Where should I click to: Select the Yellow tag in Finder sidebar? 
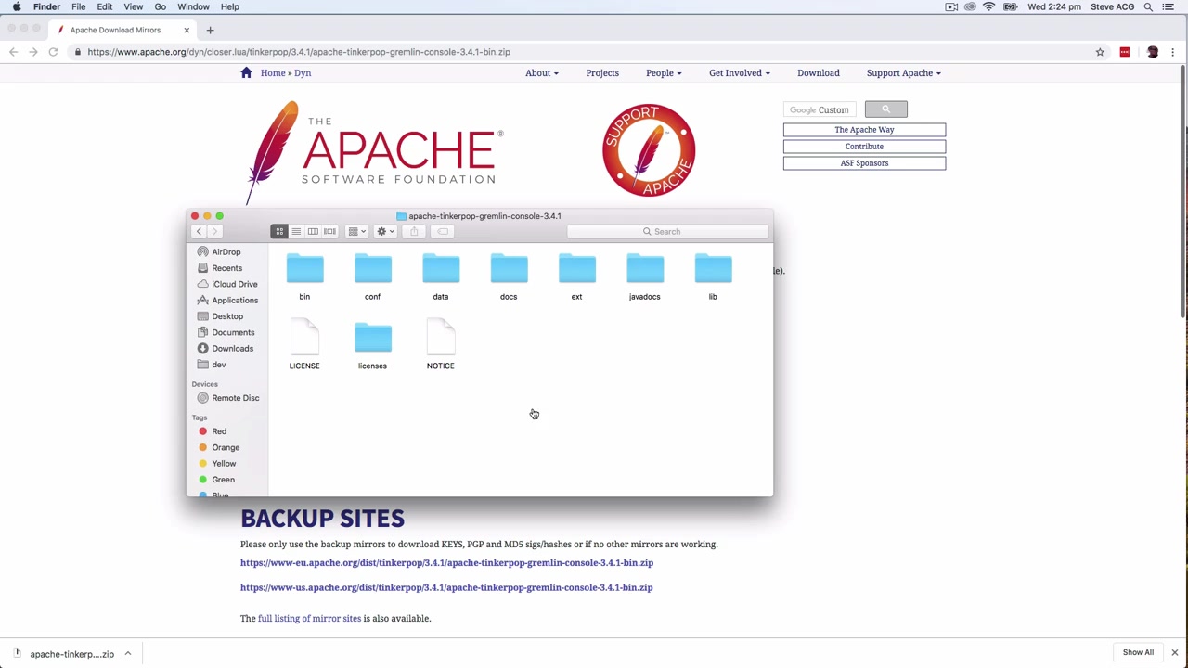pyautogui.click(x=224, y=463)
